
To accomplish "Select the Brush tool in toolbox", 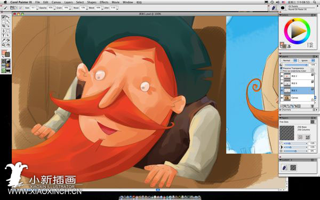I will [x=4, y=17].
